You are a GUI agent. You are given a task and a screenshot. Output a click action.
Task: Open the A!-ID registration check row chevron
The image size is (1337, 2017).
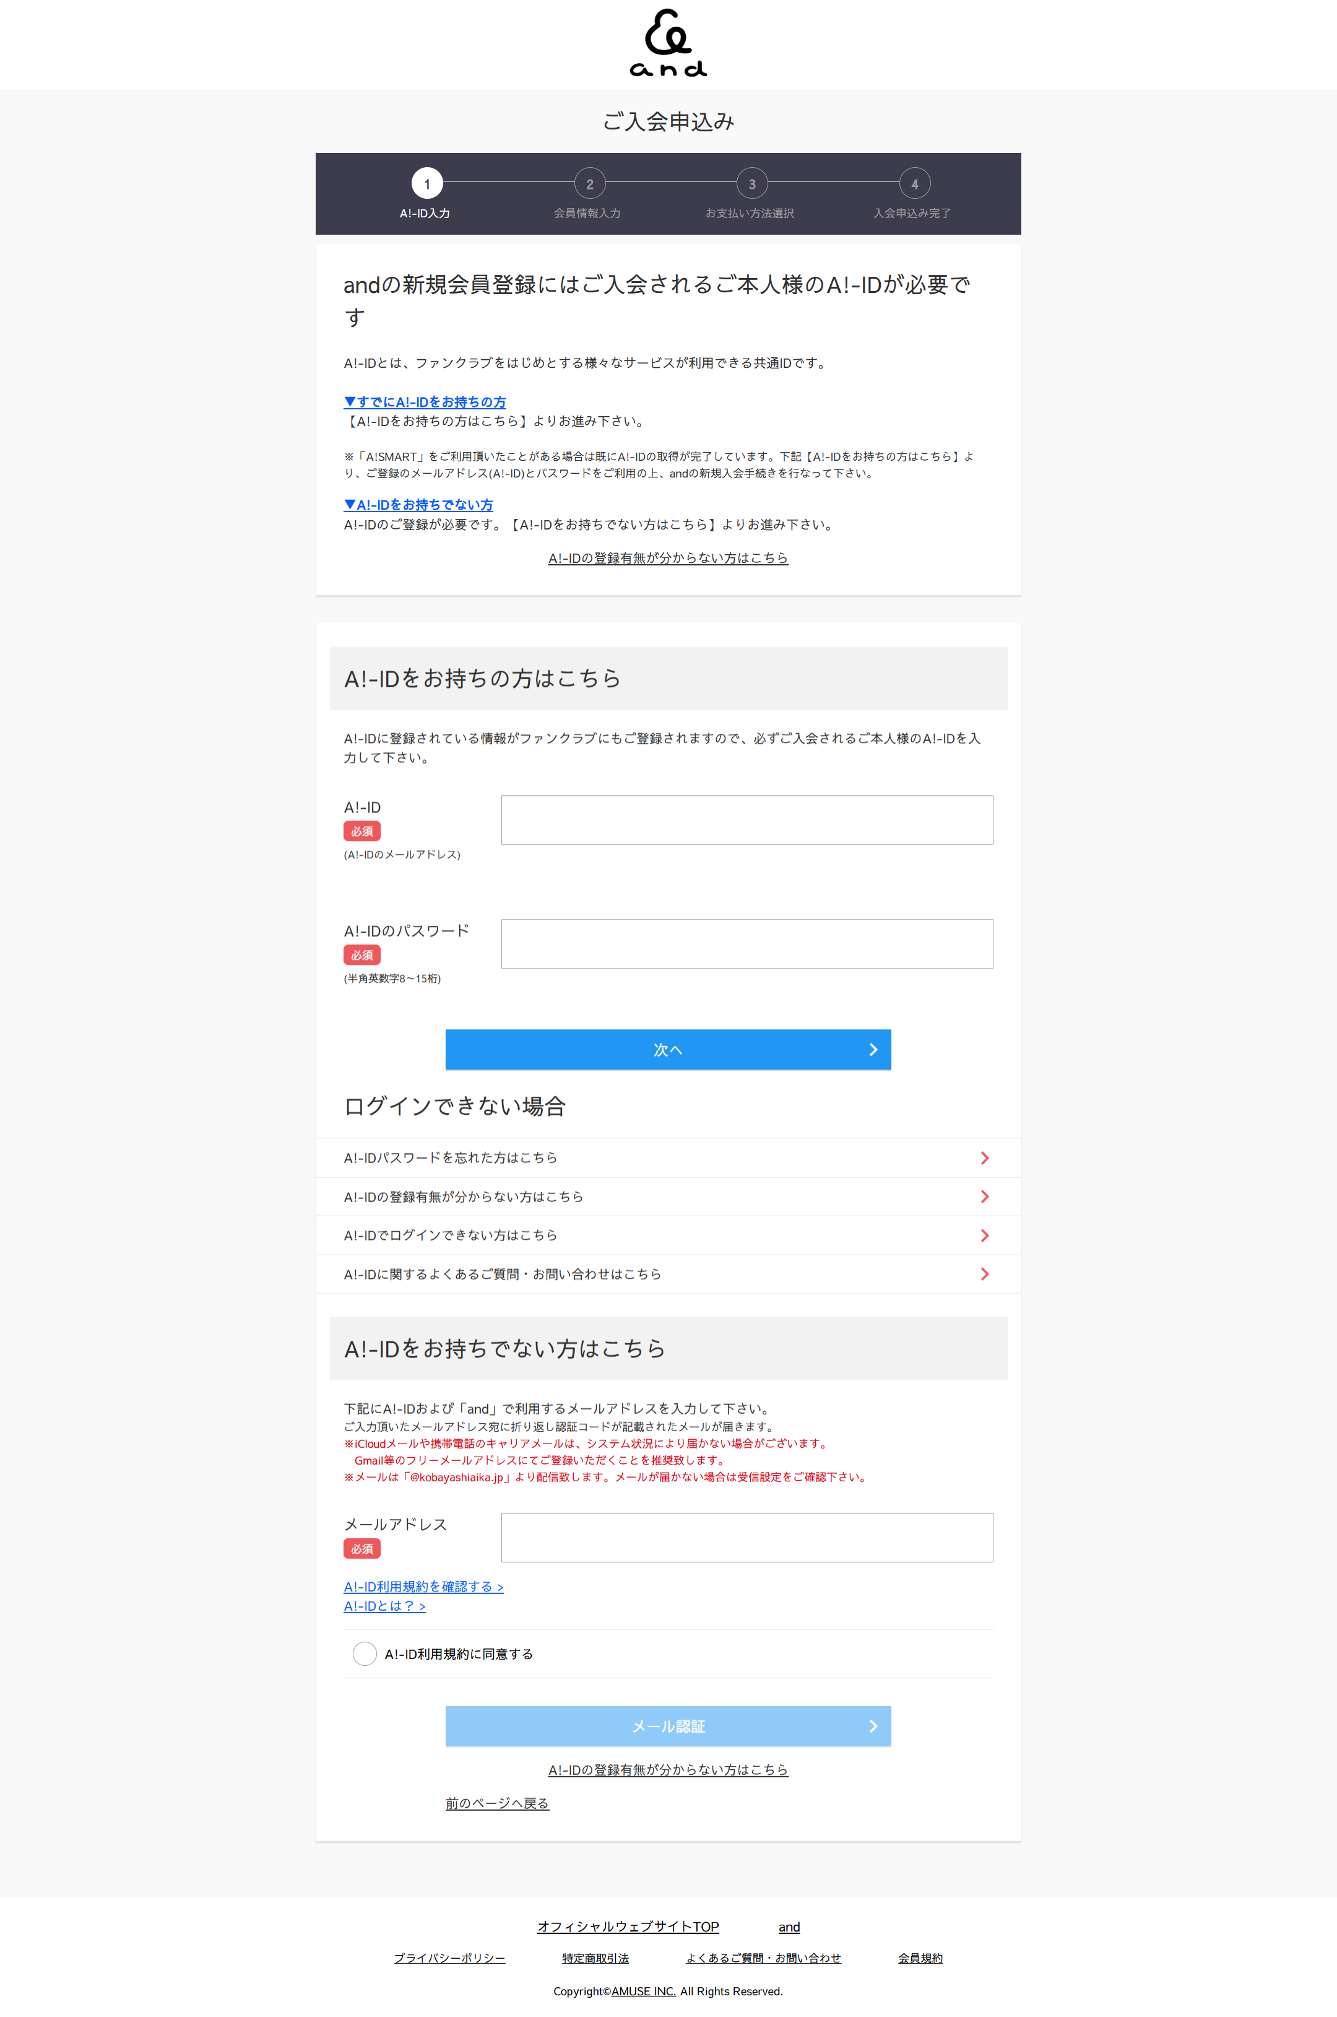(x=984, y=1196)
